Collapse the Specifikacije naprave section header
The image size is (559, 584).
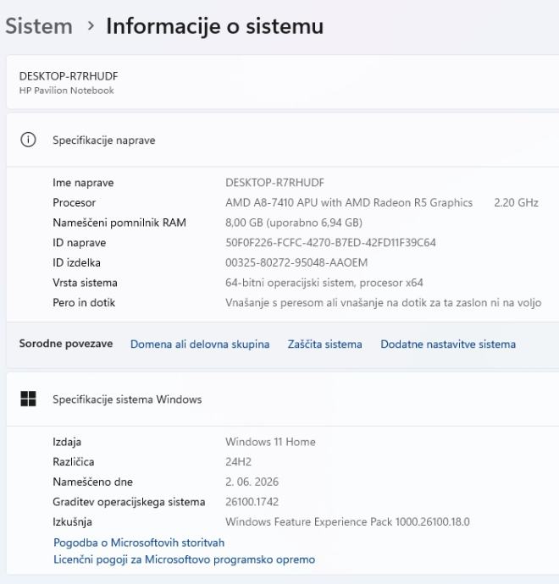tap(283, 140)
